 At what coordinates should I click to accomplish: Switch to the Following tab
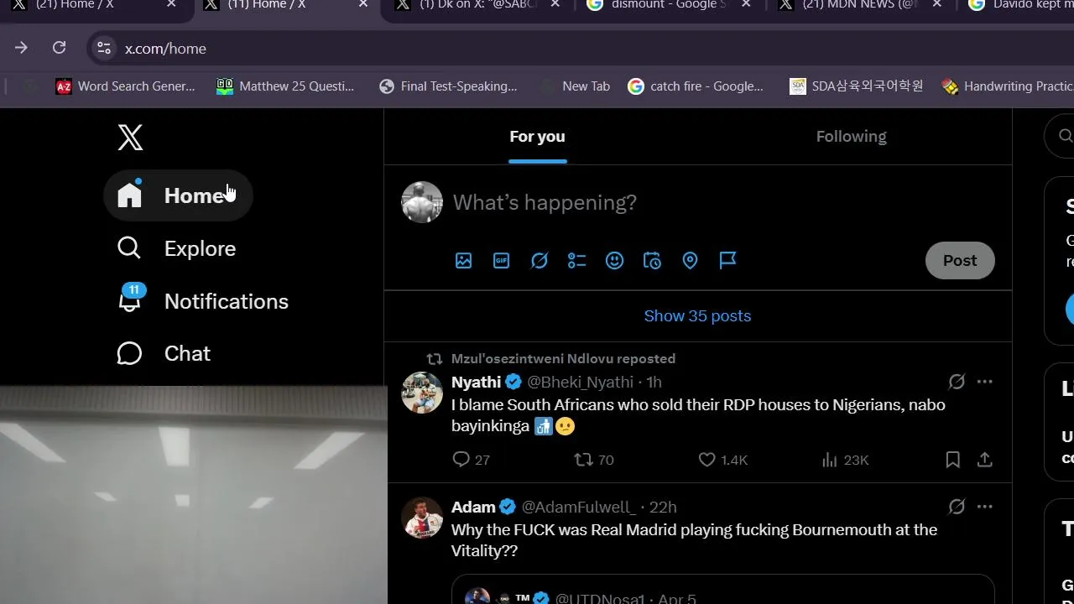(851, 137)
